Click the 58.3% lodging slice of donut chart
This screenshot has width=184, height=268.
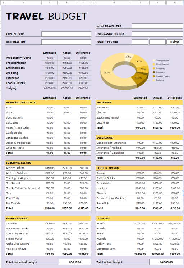[107, 73]
